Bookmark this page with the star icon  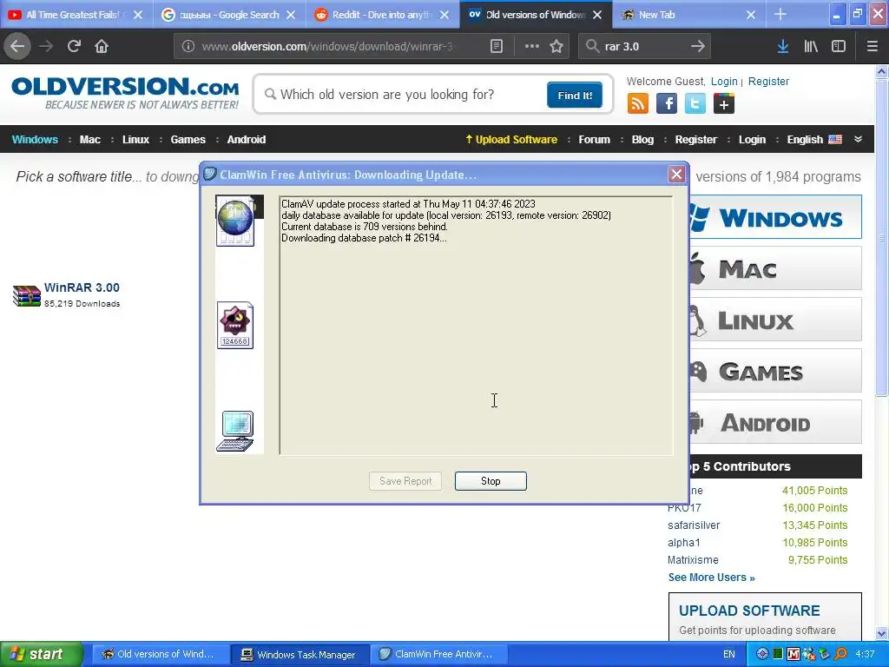(556, 47)
